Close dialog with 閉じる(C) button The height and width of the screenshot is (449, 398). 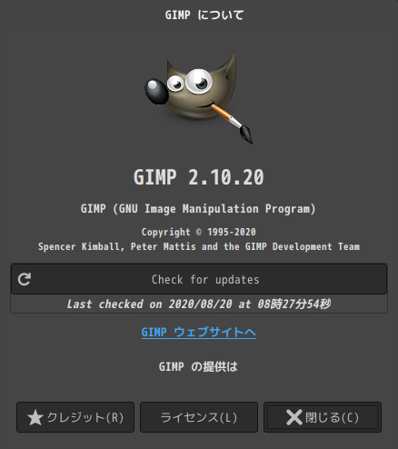[x=323, y=417]
